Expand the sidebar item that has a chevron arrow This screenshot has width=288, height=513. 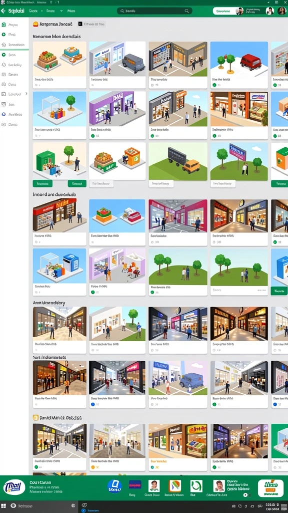[x=14, y=94]
